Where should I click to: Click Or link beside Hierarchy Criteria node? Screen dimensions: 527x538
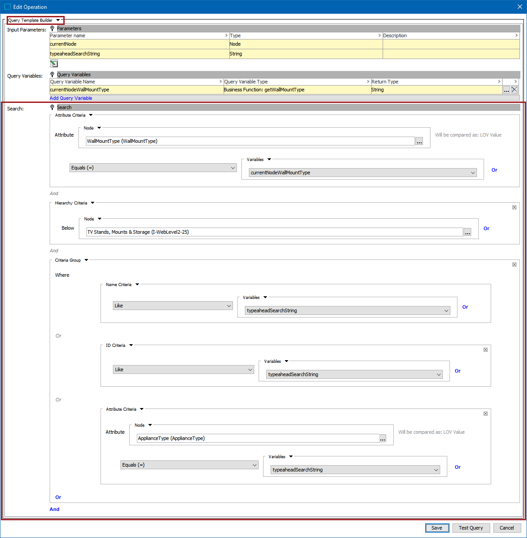[486, 228]
